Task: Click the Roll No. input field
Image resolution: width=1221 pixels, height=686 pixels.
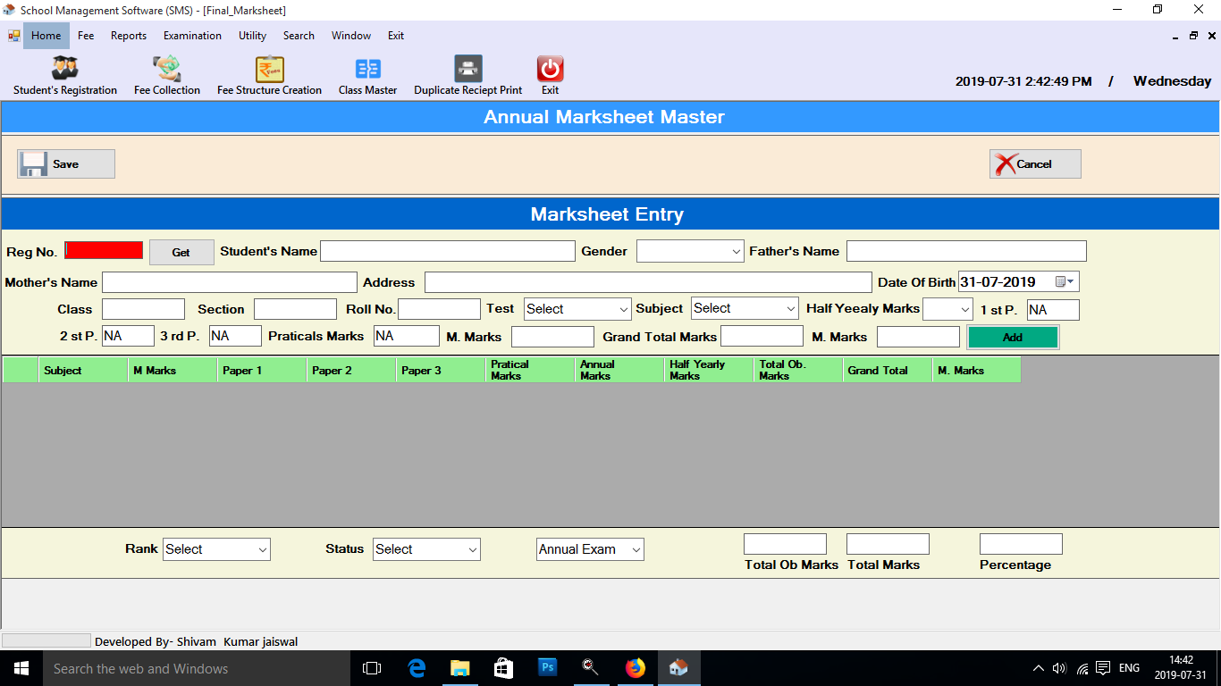Action: (439, 309)
